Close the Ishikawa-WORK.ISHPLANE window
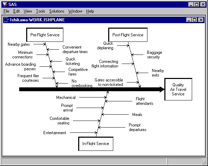 tap(201, 20)
